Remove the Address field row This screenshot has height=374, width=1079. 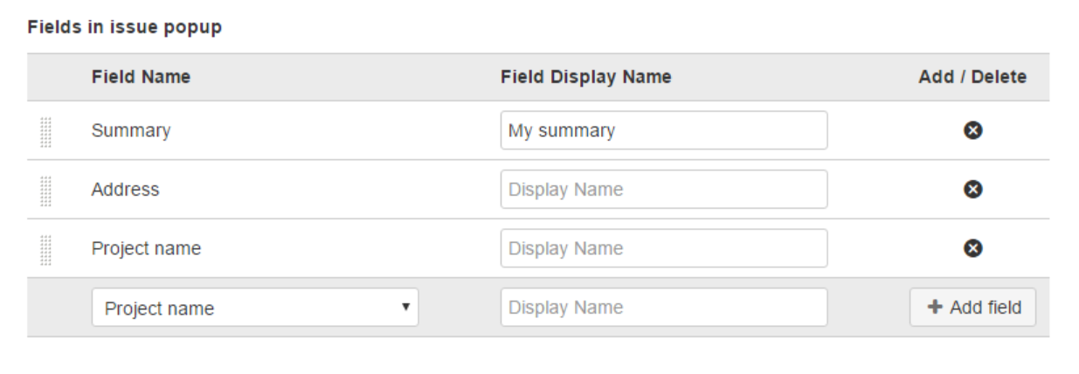972,189
